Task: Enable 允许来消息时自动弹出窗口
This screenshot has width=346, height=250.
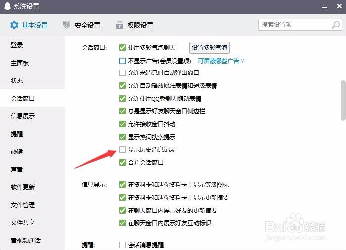Action: (122, 72)
